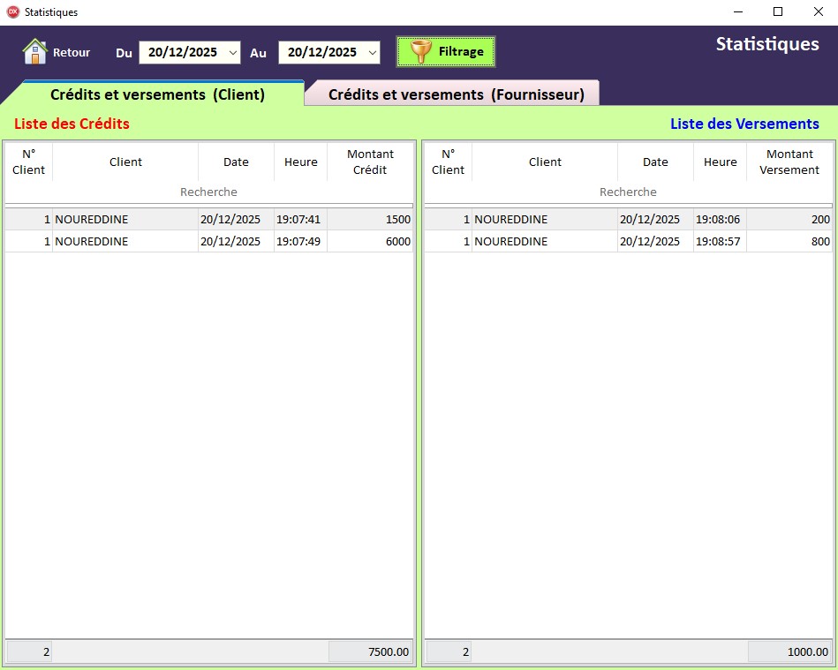The height and width of the screenshot is (670, 838).
Task: Open the 'Du' start date dropdown
Action: point(233,53)
